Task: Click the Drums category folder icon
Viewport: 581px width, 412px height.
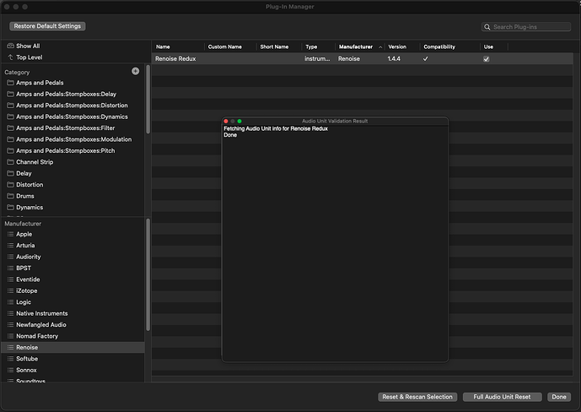Action: click(10, 196)
